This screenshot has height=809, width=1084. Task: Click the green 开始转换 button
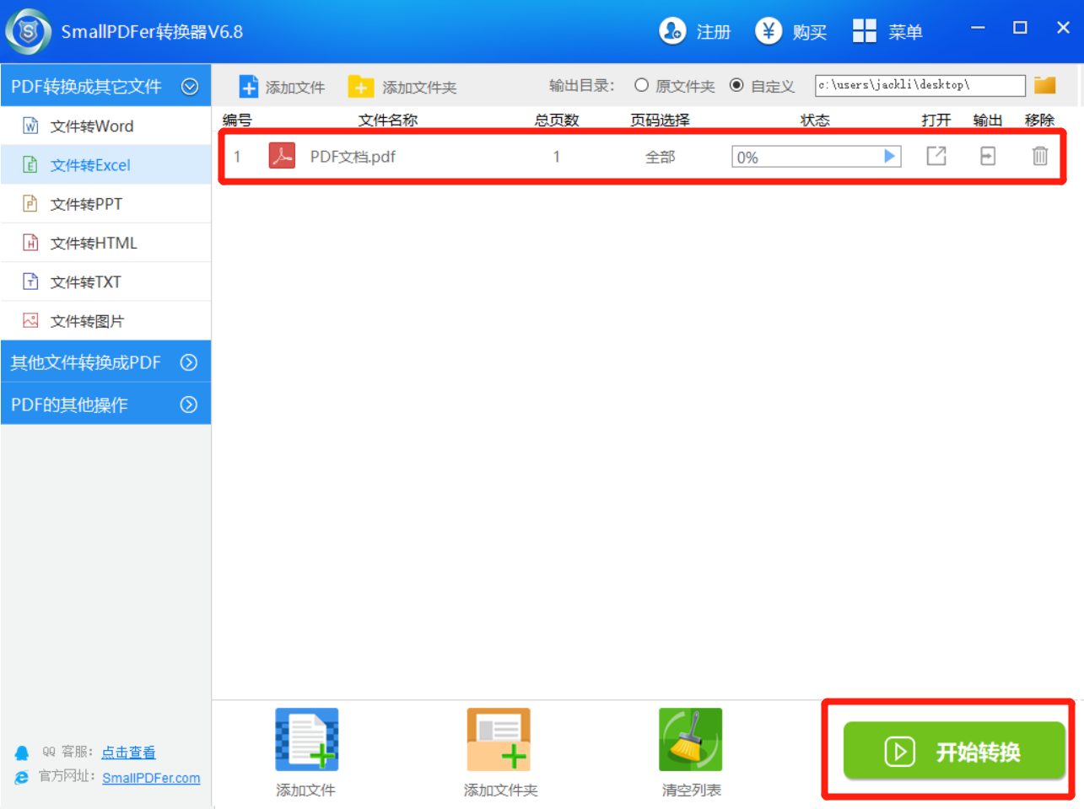coord(954,751)
